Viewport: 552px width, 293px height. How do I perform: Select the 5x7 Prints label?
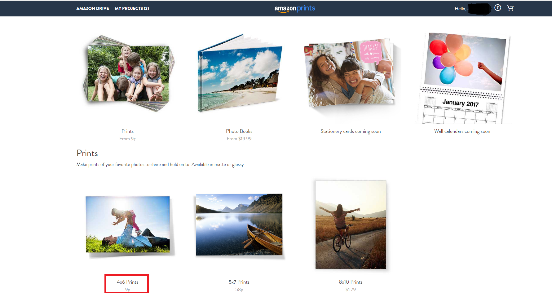pyautogui.click(x=239, y=282)
